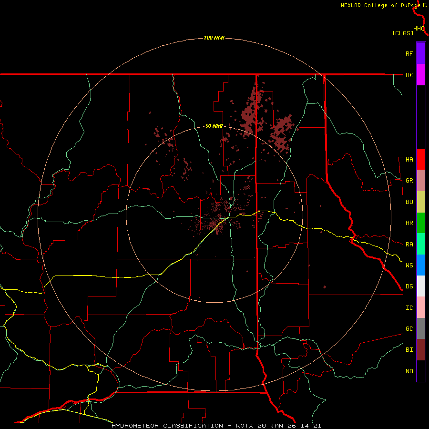
Task: Click the HHC product code label
Action: [419, 29]
